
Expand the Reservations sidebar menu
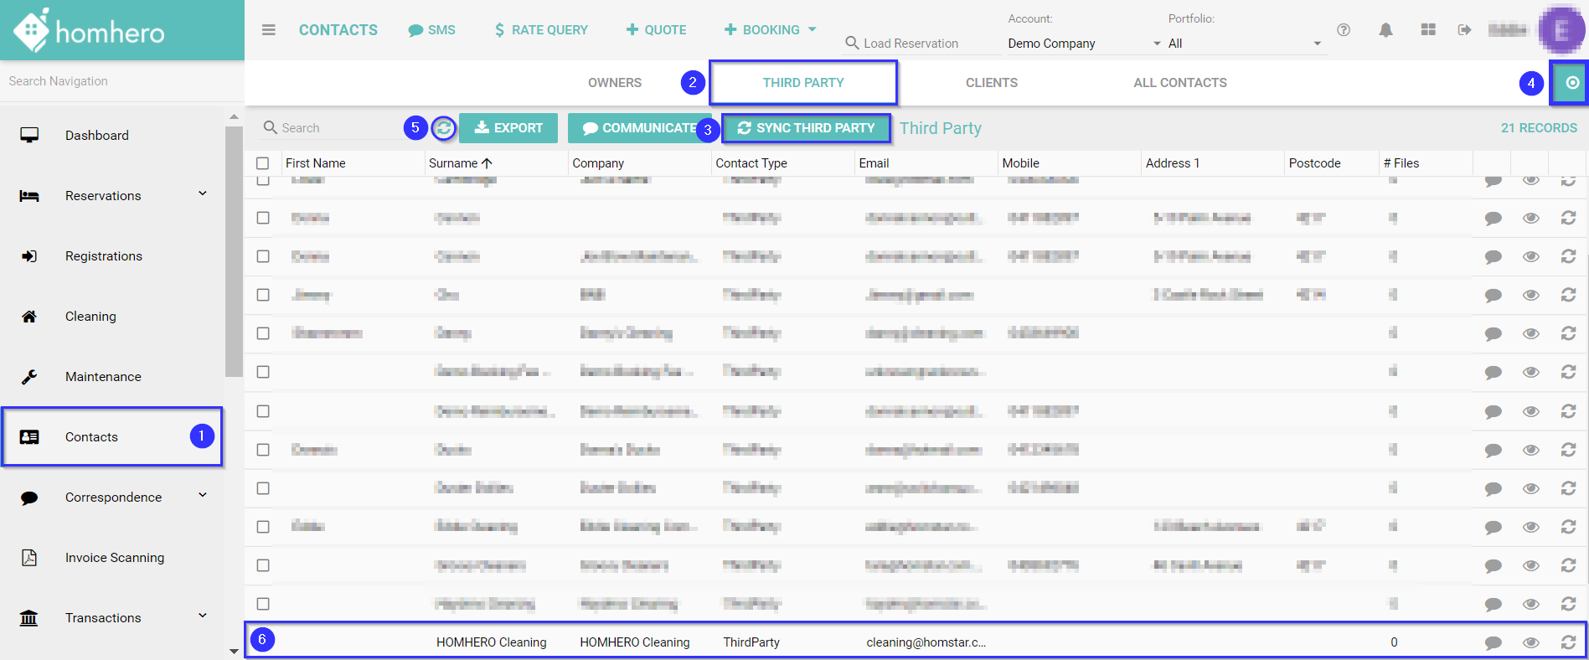202,194
